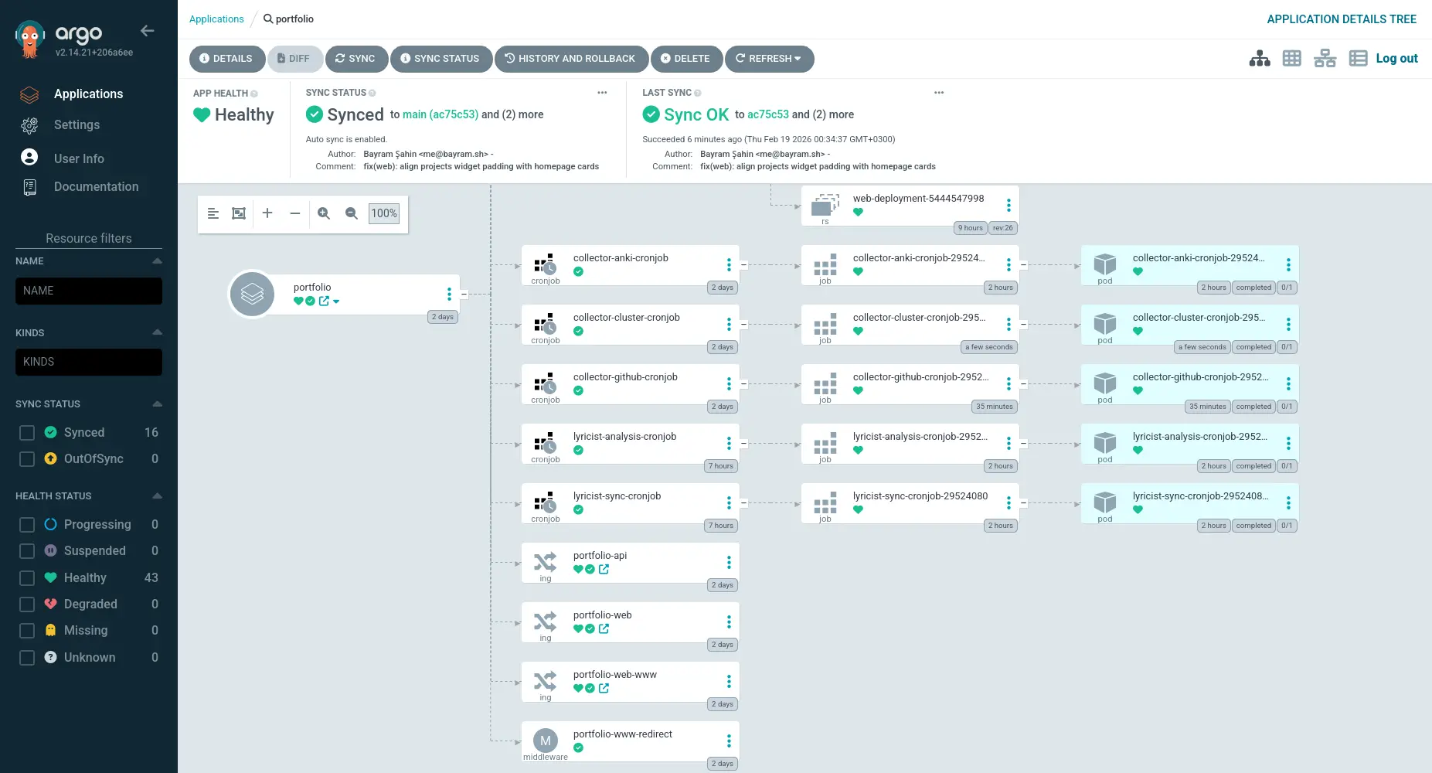Open external link icon on portfolio-api

604,569
